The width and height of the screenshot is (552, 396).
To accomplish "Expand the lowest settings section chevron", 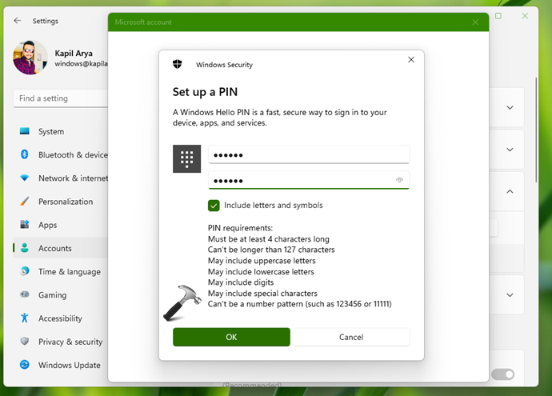I will pyautogui.click(x=510, y=295).
